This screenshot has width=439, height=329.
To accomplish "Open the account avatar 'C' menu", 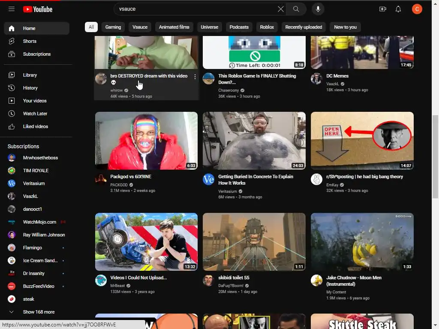I will [417, 9].
